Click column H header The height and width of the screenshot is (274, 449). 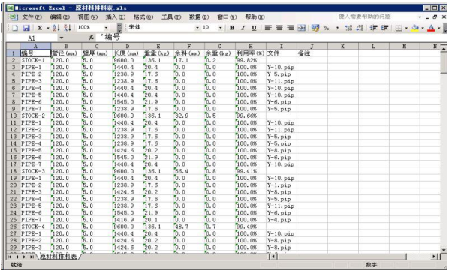[x=251, y=46]
